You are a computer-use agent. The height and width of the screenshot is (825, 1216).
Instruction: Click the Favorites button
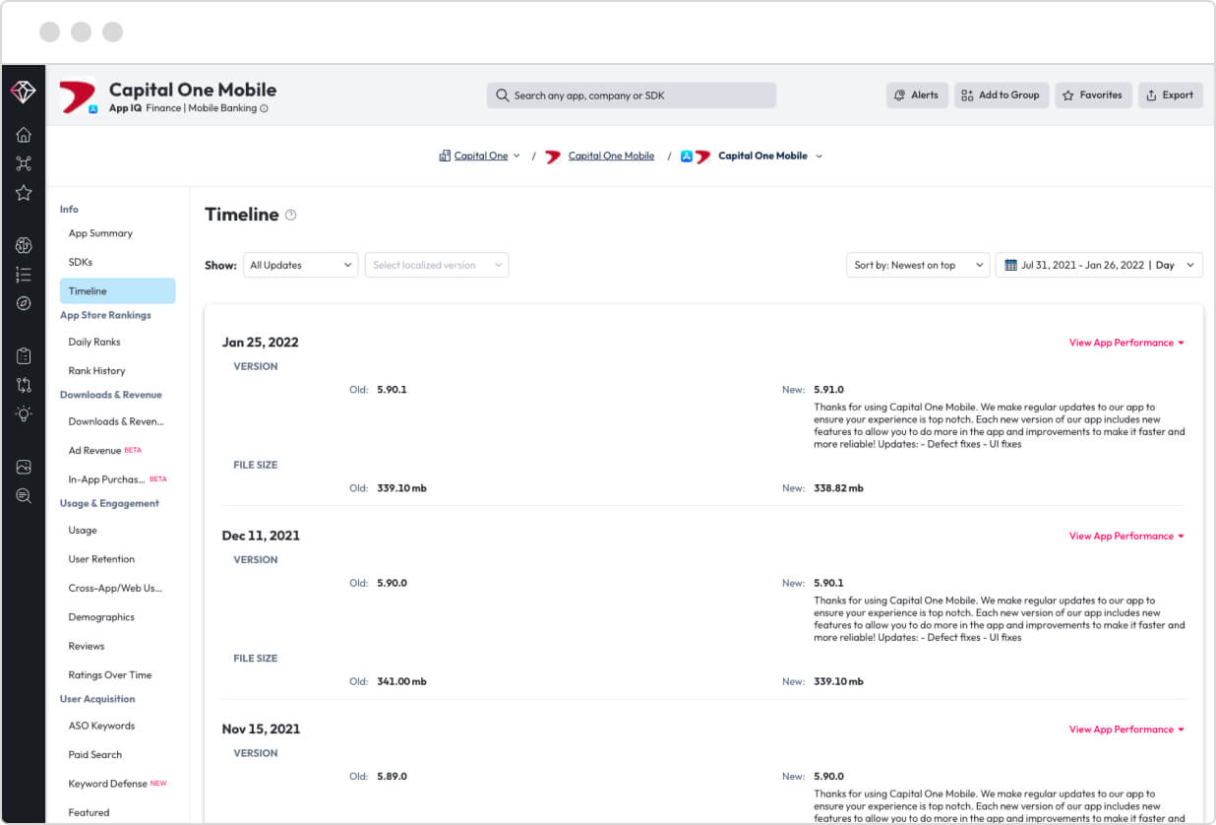click(x=1093, y=95)
